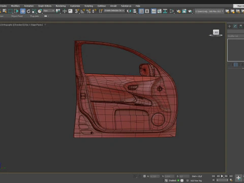Choose the Rectangular Selection Region tool

[11, 11]
